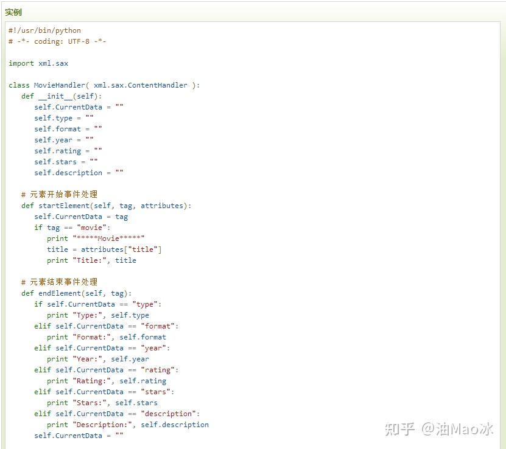Click the 'elif self.CurrentData == "description":' line
The height and width of the screenshot is (449, 506).
pos(117,414)
